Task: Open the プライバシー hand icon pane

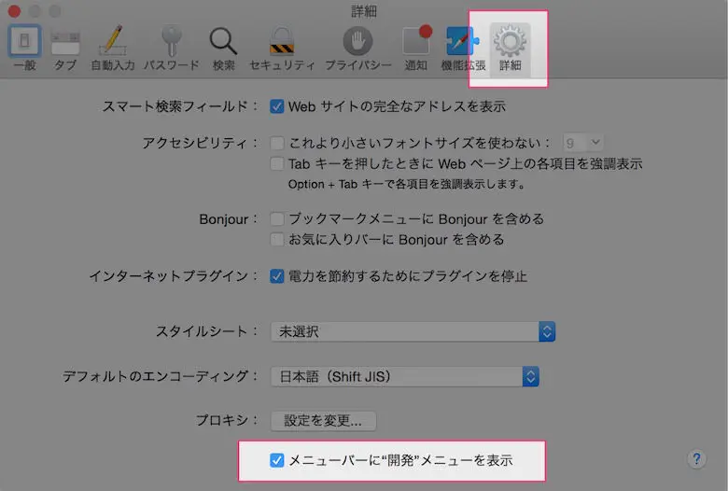Action: (x=358, y=48)
